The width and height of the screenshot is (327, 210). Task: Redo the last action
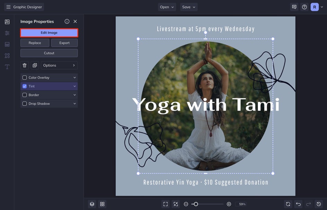coord(308,204)
